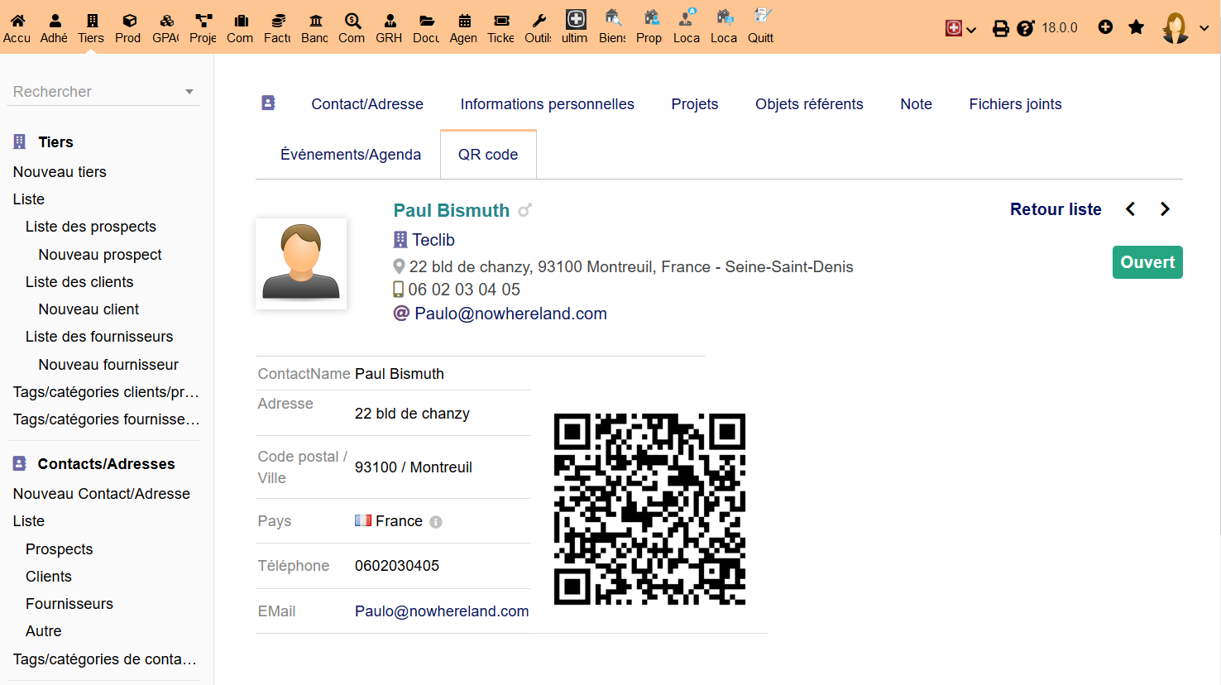Open the Banque building icon in top bar
Screen dimensions: 1221x685
[315, 22]
